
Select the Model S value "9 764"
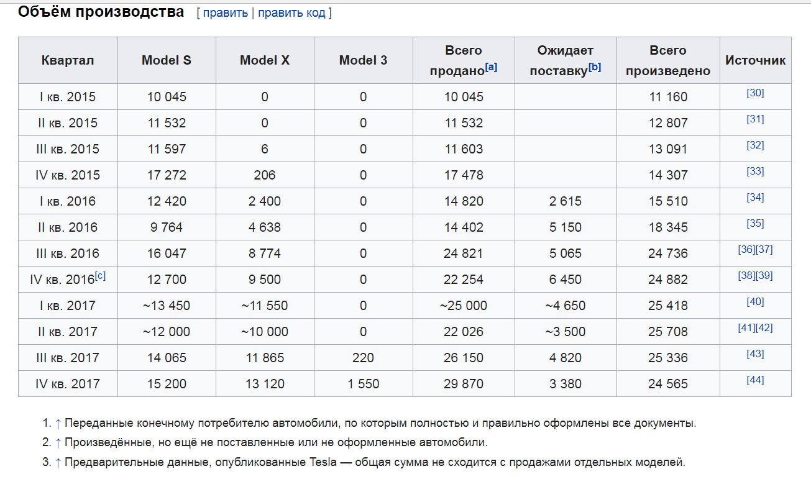[167, 227]
